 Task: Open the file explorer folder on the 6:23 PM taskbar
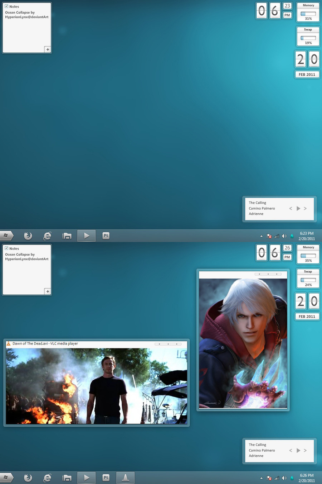tap(67, 236)
